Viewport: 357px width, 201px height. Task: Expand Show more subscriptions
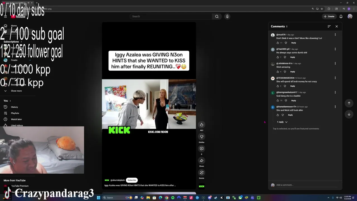pyautogui.click(x=16, y=91)
